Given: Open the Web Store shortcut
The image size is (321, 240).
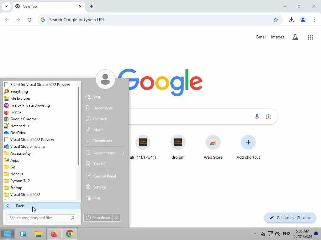Looking at the screenshot, I should 213,147.
